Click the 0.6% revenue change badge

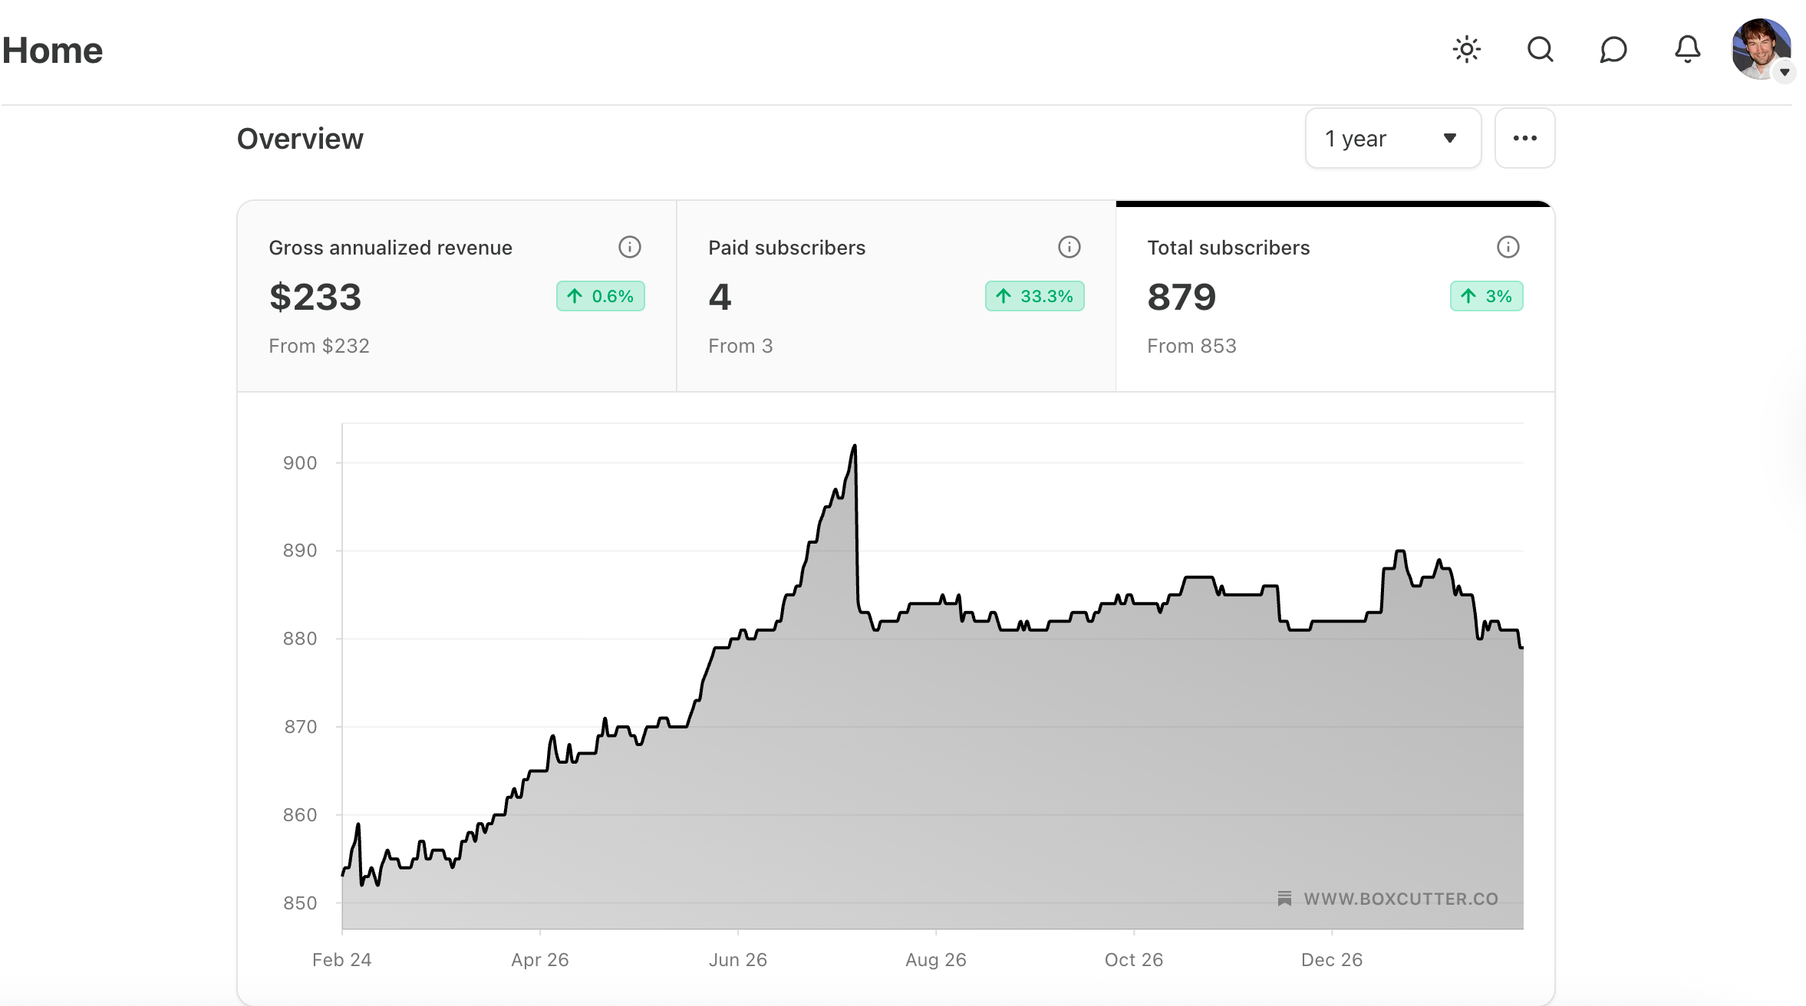tap(600, 296)
